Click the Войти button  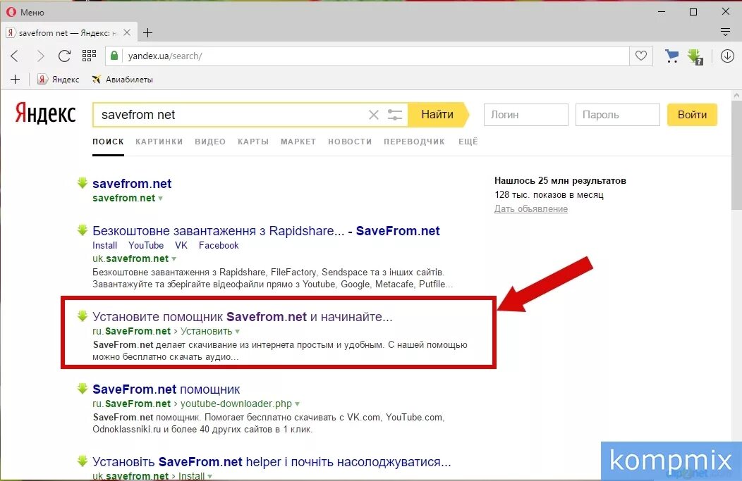coord(692,115)
